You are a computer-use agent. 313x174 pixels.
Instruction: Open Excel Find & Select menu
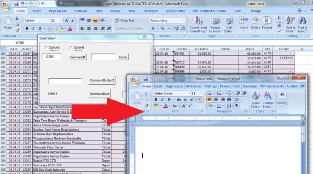pyautogui.click(x=302, y=25)
